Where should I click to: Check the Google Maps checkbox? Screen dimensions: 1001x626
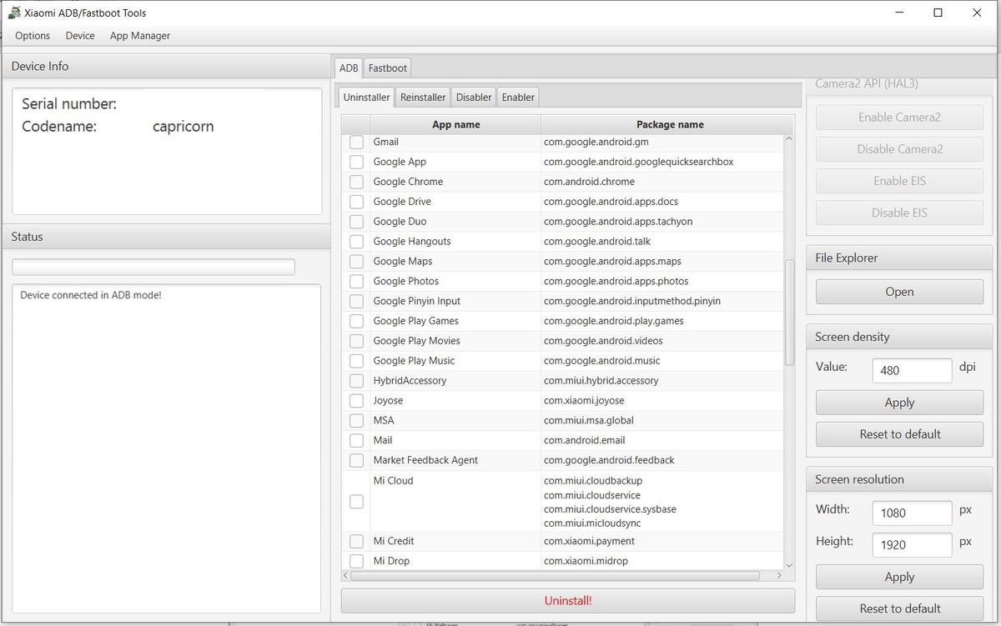point(356,262)
